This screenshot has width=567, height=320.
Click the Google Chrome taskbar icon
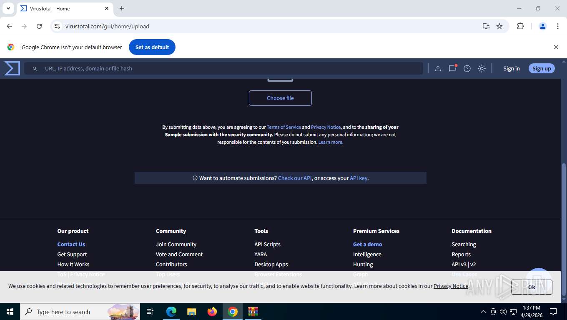click(x=233, y=312)
